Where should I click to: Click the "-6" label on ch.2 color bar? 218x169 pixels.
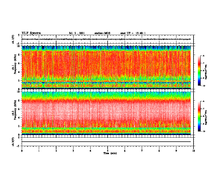203,101
